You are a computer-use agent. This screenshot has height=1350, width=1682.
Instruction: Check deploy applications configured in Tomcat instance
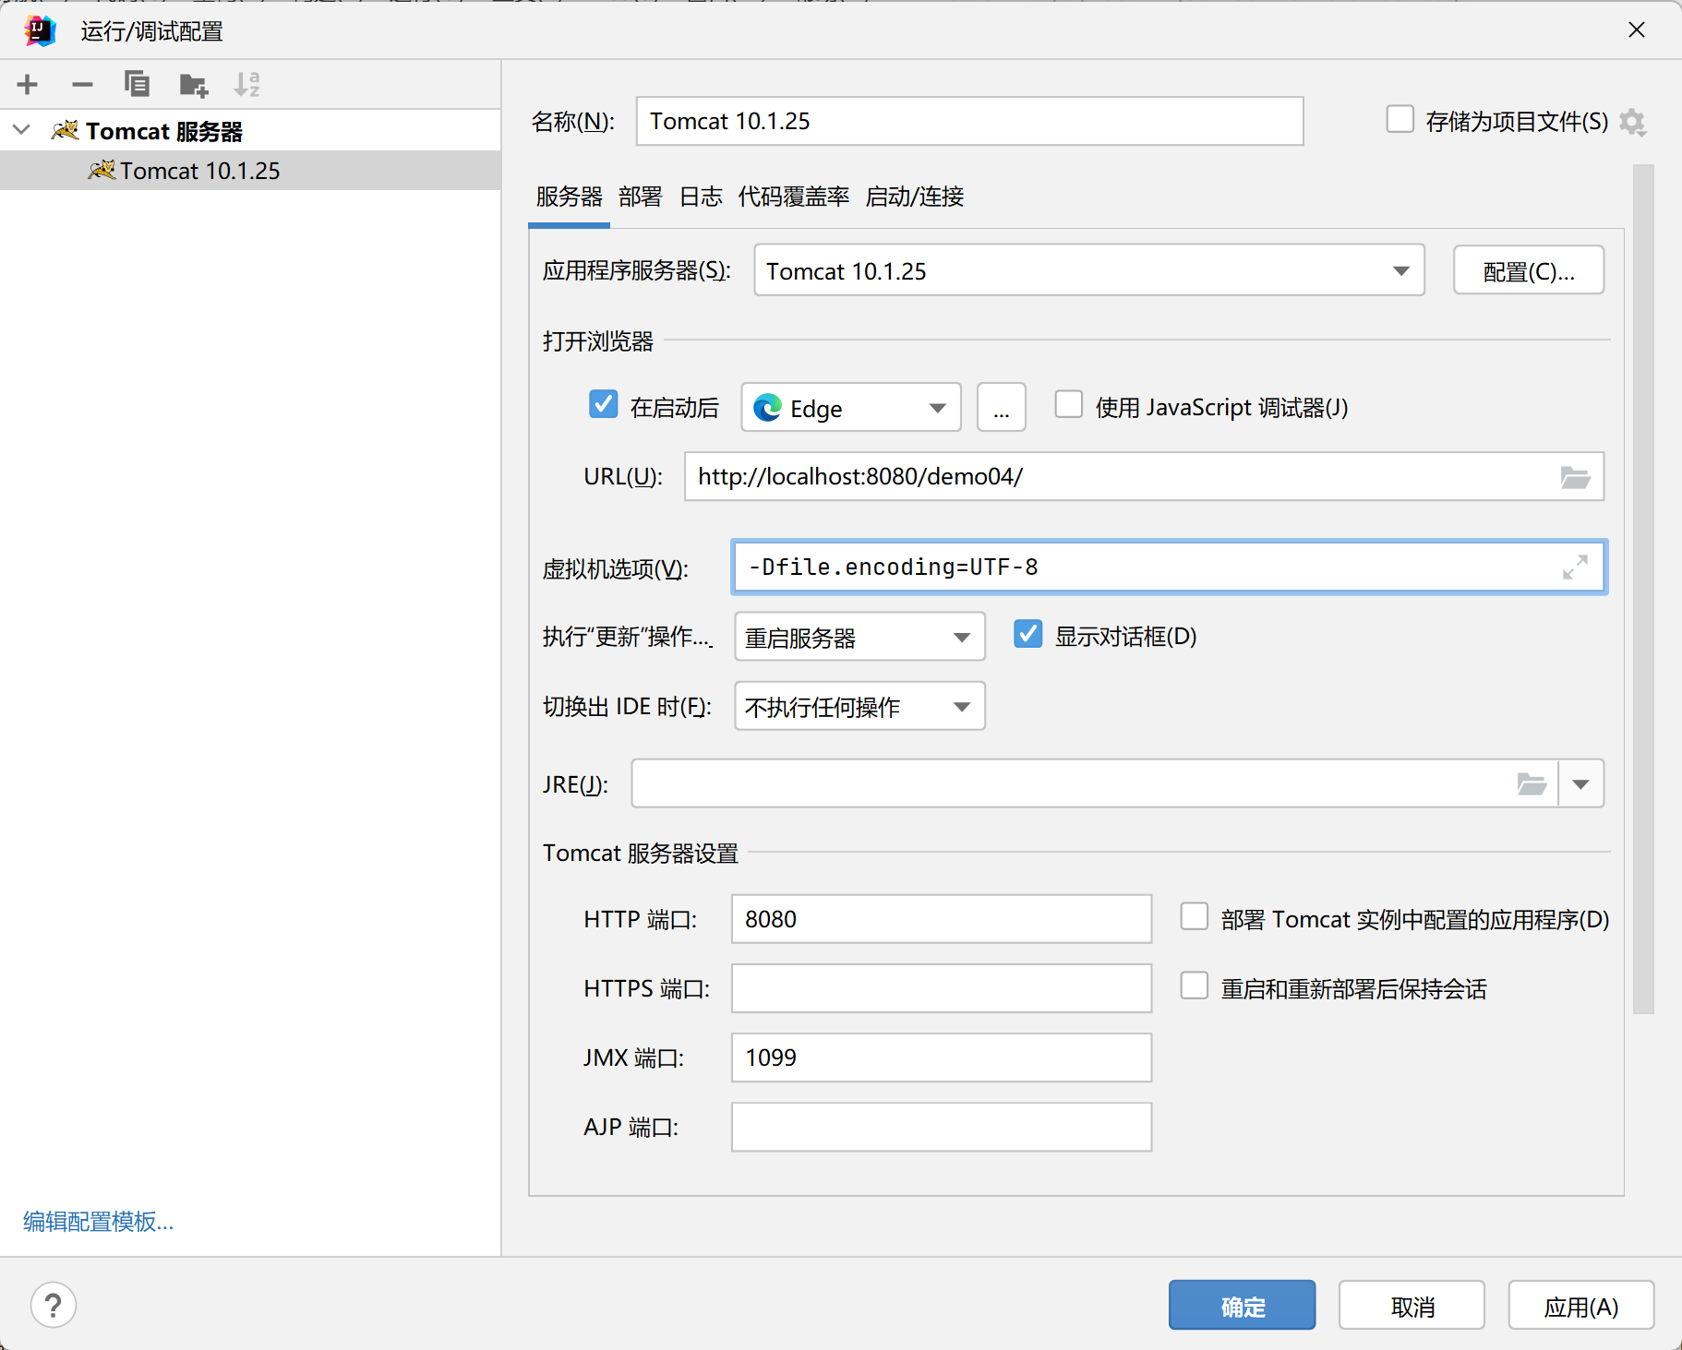pyautogui.click(x=1195, y=916)
